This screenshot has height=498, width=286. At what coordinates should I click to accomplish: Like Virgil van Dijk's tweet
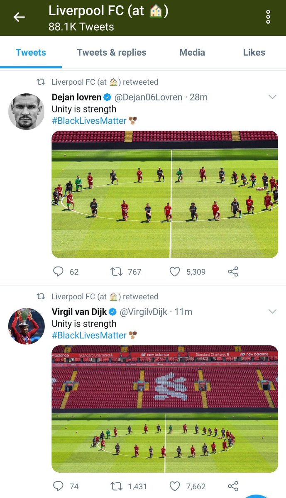[x=175, y=486]
